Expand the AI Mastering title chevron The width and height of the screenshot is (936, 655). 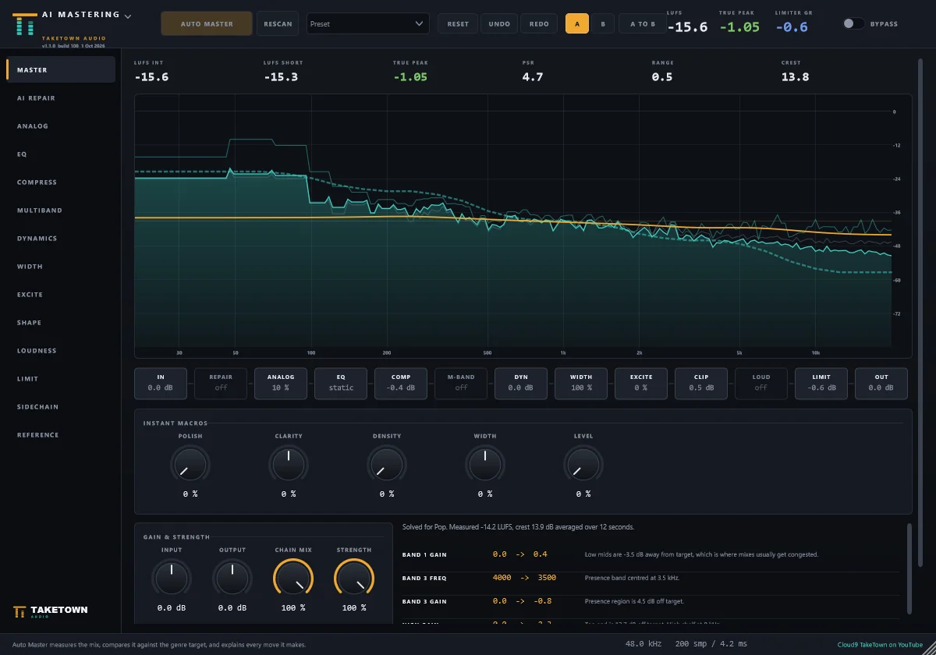coord(128,16)
